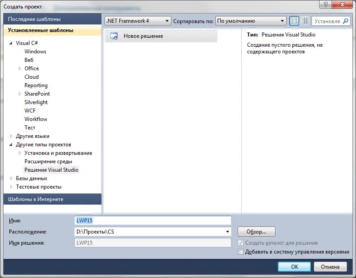Select Тестовые проекты label

point(39,187)
